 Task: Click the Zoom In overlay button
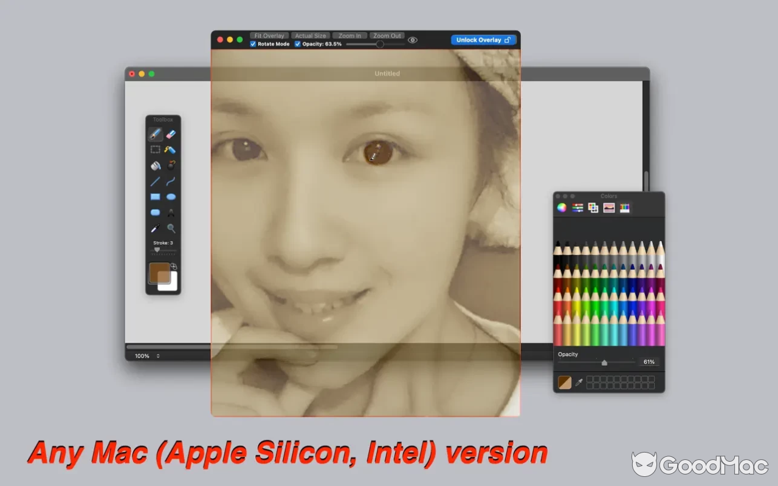pyautogui.click(x=349, y=35)
